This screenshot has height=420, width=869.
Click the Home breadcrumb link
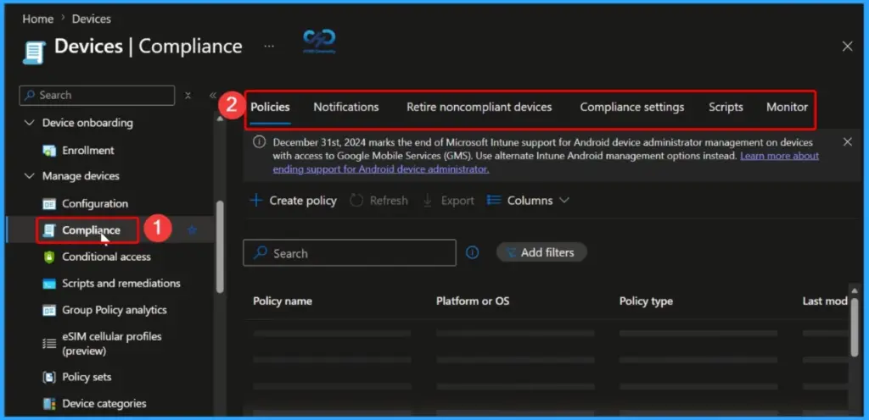tap(37, 19)
